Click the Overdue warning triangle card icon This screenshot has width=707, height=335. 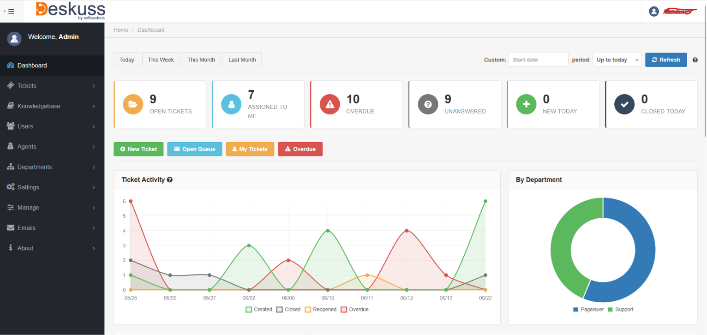click(x=330, y=104)
